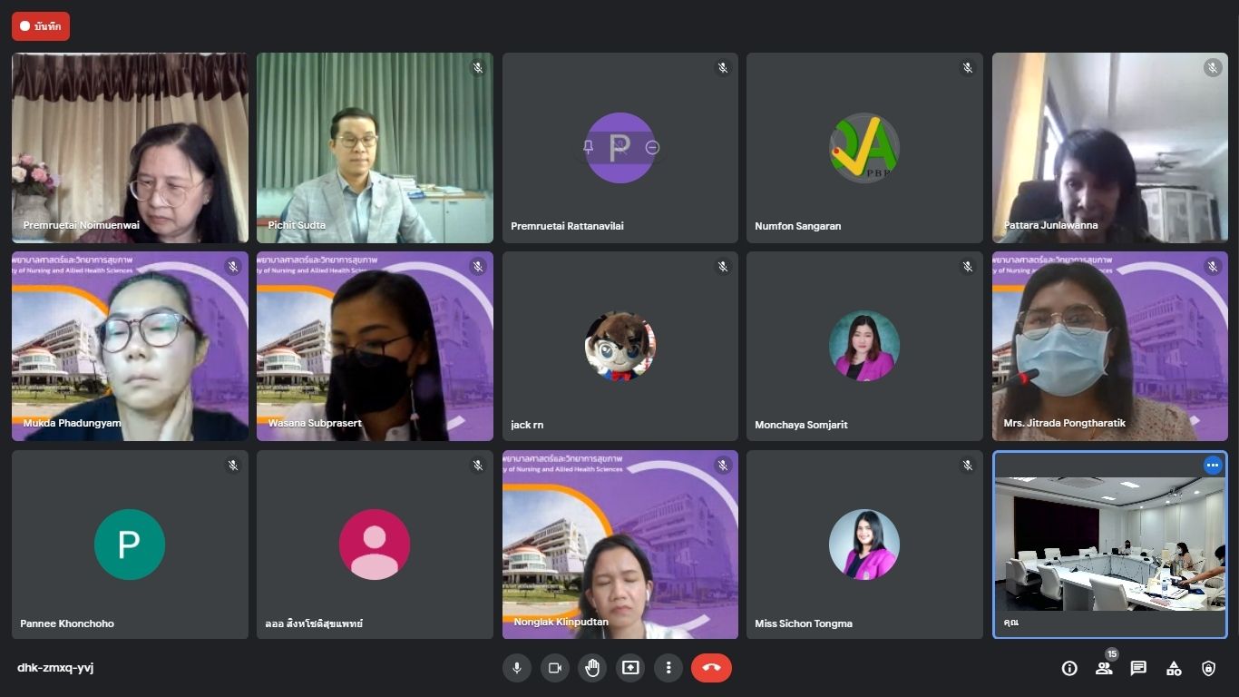This screenshot has width=1239, height=697.
Task: Show the list of 15 participants
Action: [x=1104, y=668]
